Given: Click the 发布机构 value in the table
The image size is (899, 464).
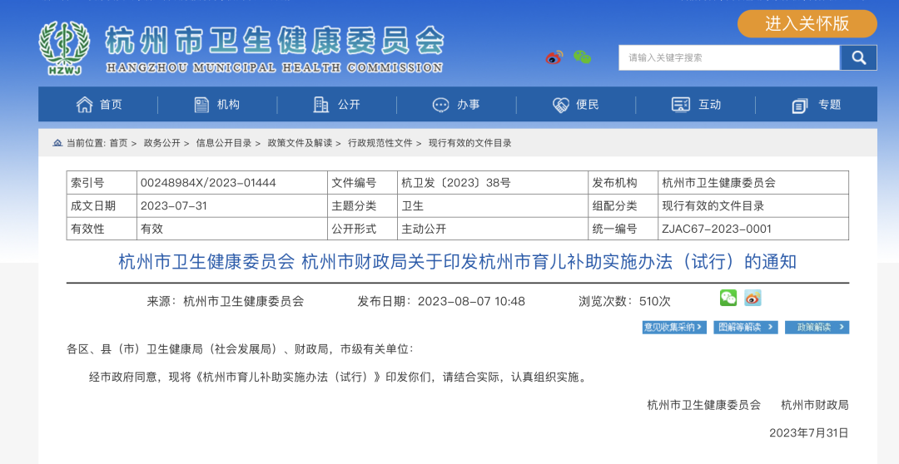Looking at the screenshot, I should click(718, 183).
